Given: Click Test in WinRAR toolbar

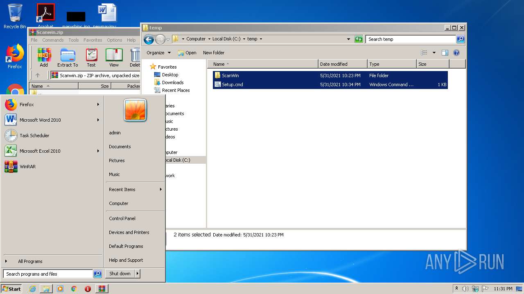Looking at the screenshot, I should pyautogui.click(x=91, y=58).
